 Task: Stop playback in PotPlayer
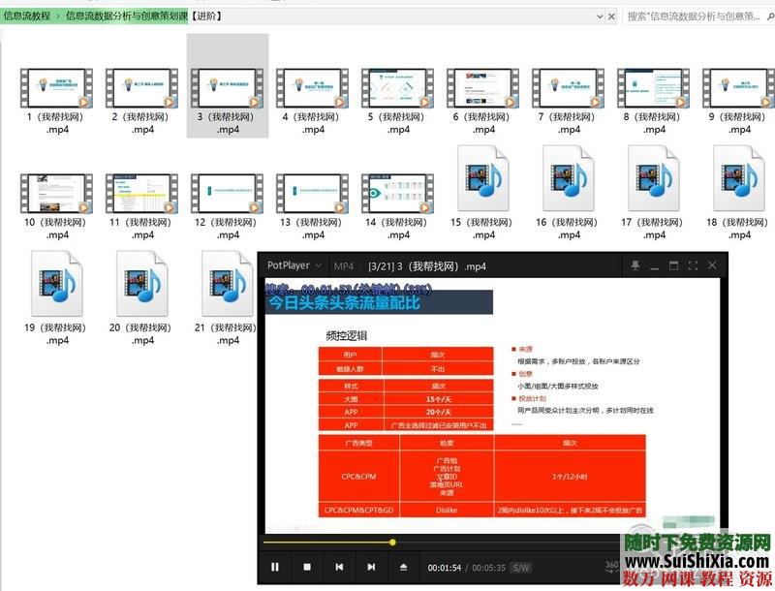[306, 567]
